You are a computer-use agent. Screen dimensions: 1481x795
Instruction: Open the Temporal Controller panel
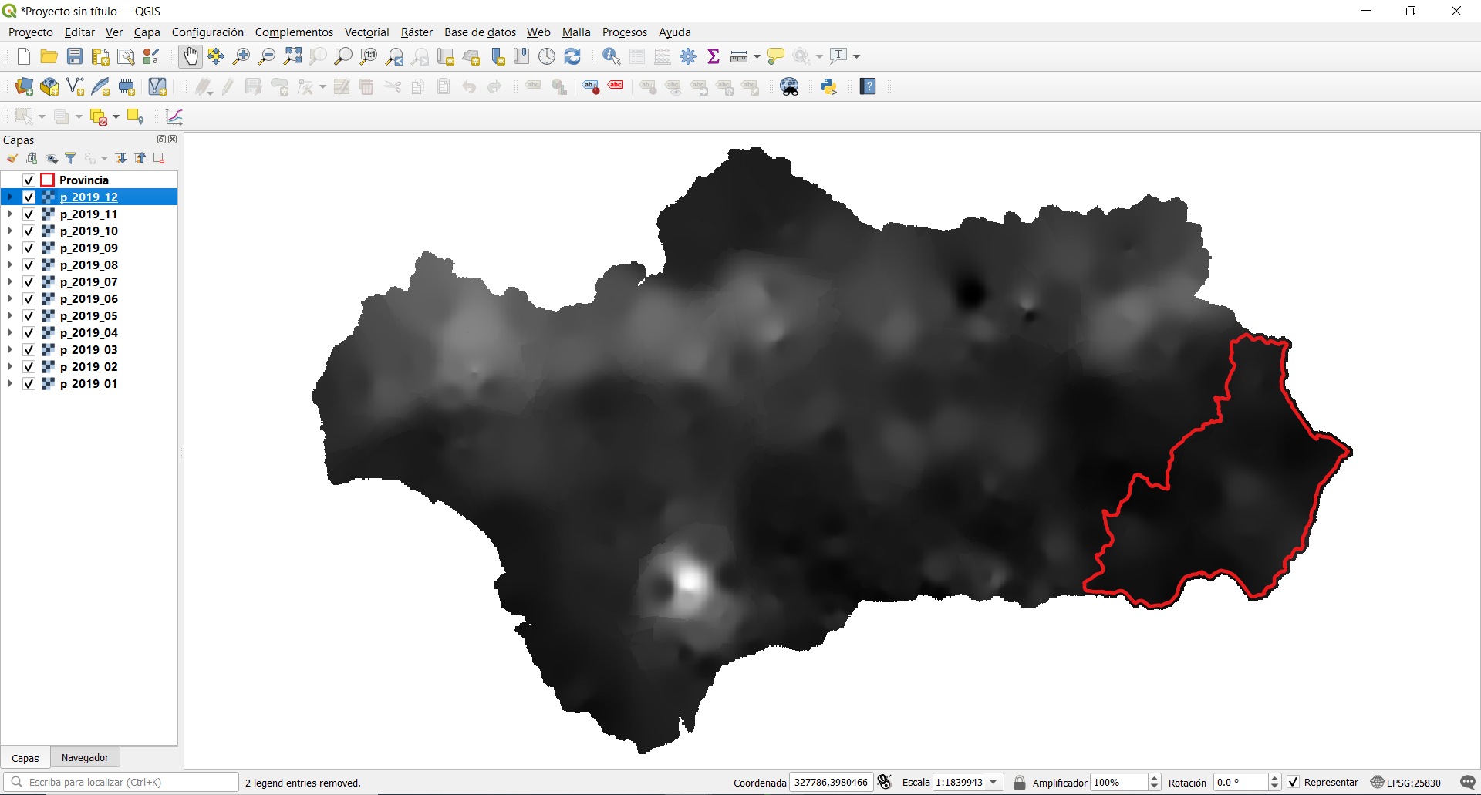coord(548,56)
